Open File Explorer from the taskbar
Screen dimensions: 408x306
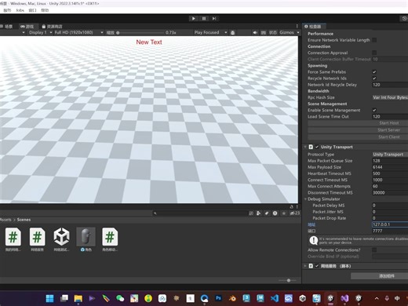78,298
